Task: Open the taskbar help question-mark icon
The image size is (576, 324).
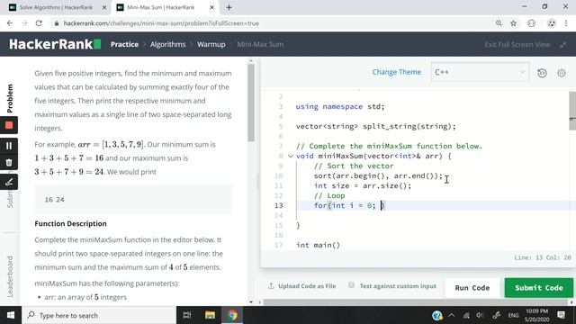Action: (x=436, y=315)
